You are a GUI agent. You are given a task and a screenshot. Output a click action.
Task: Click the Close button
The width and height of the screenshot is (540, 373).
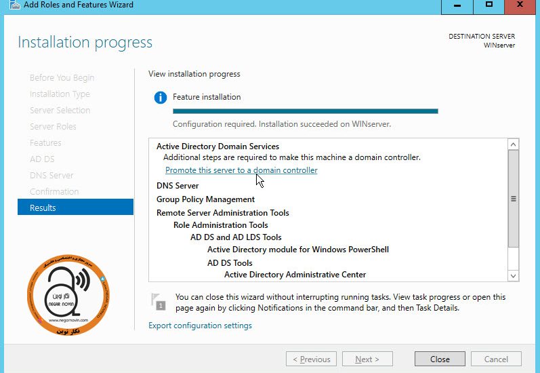point(440,359)
